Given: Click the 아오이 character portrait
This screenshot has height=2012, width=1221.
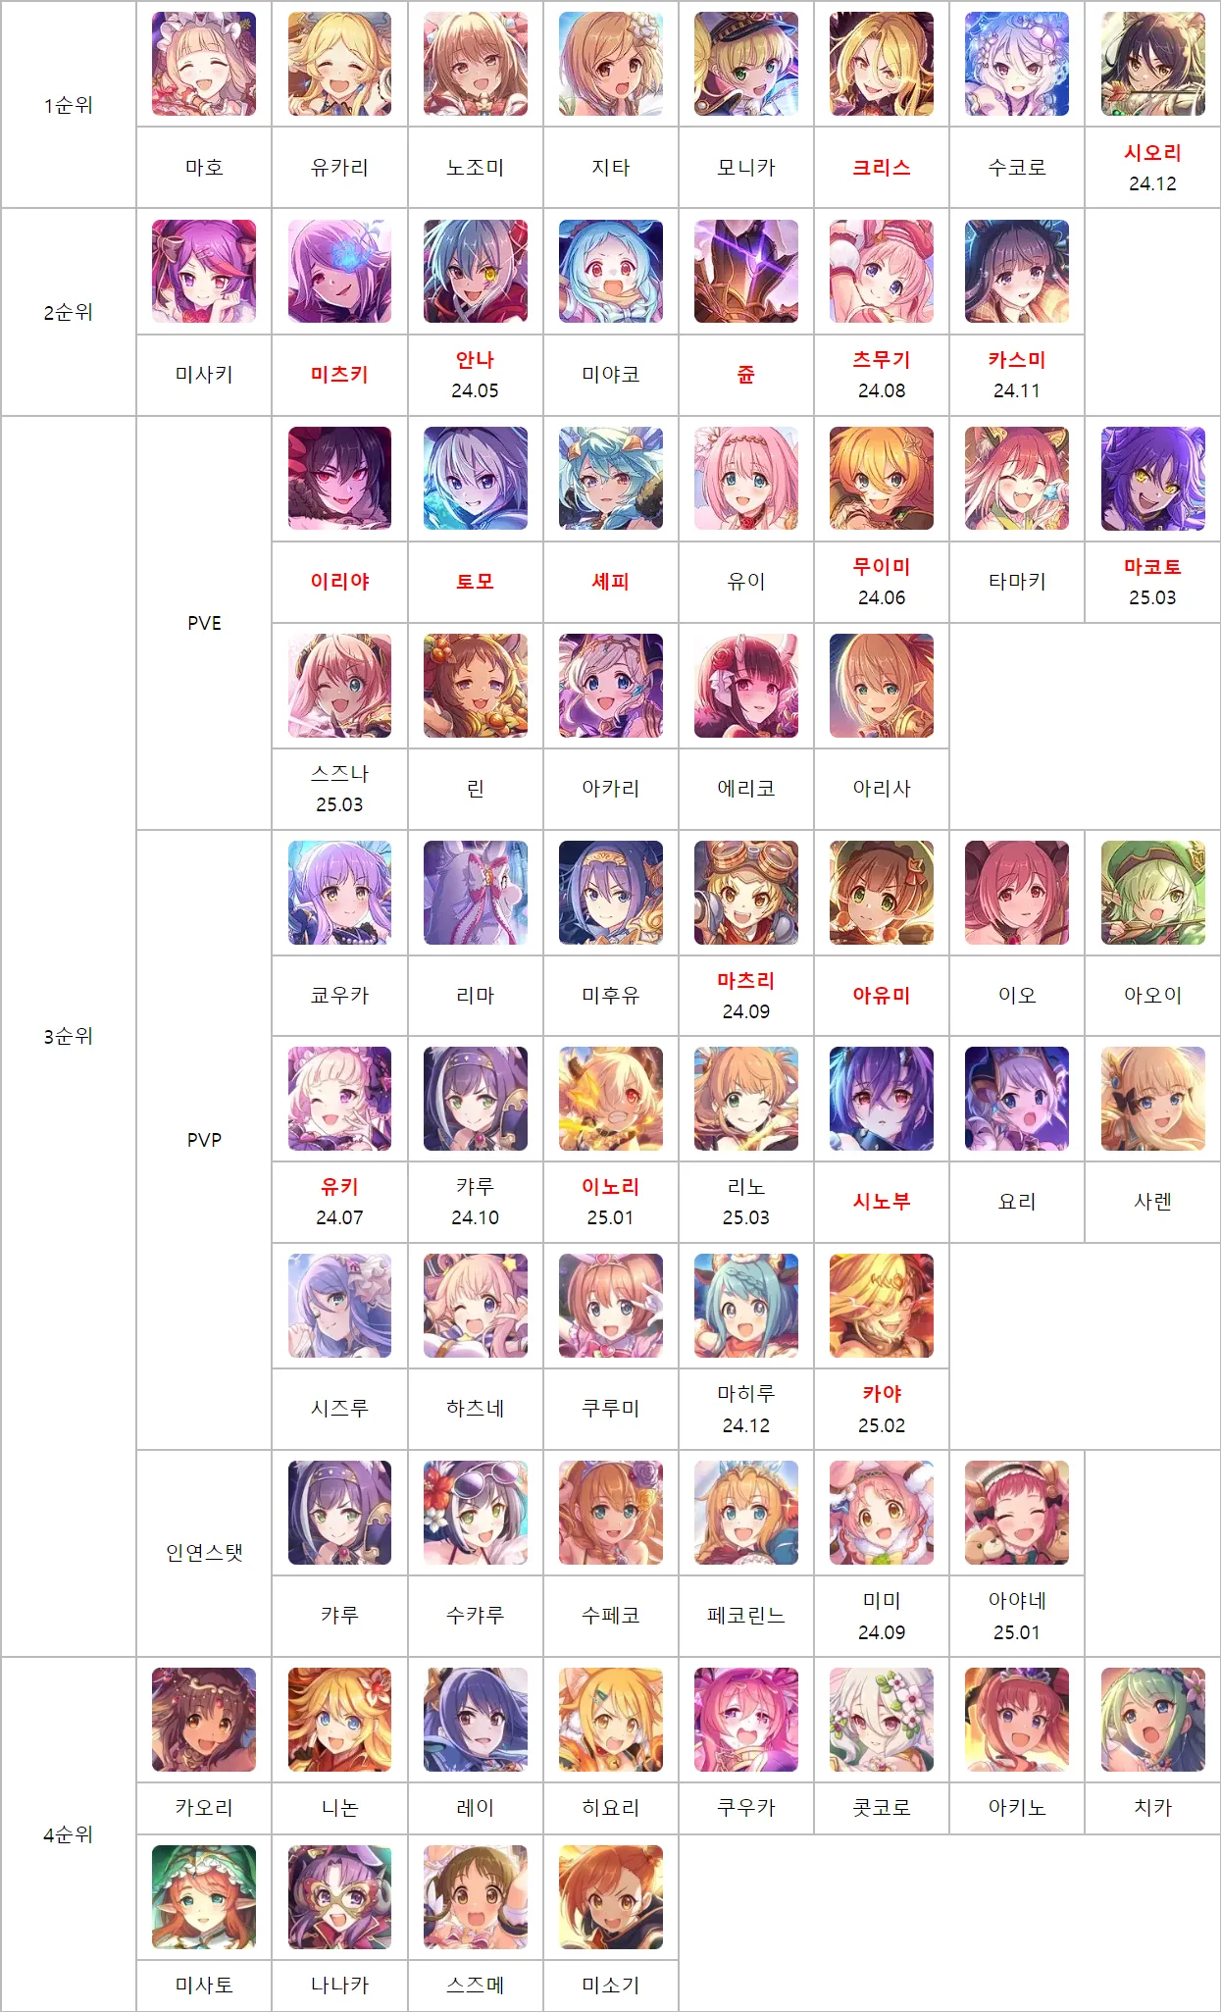Looking at the screenshot, I should 1152,892.
